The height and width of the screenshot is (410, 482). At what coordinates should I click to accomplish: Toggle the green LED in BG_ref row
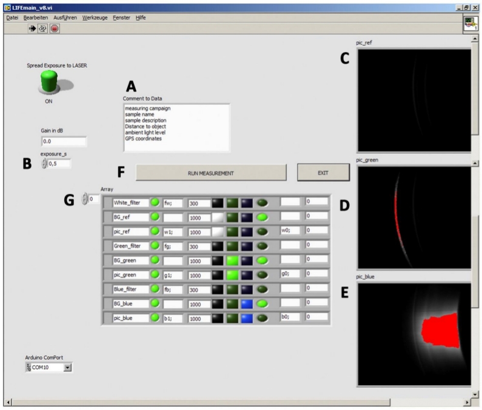click(x=155, y=217)
